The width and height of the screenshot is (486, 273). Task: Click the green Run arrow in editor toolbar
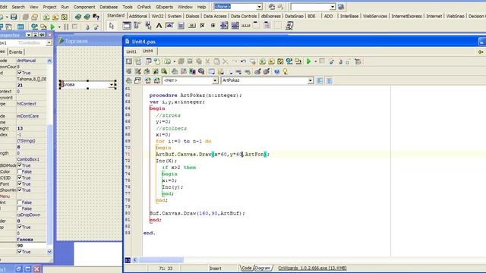[309, 61]
